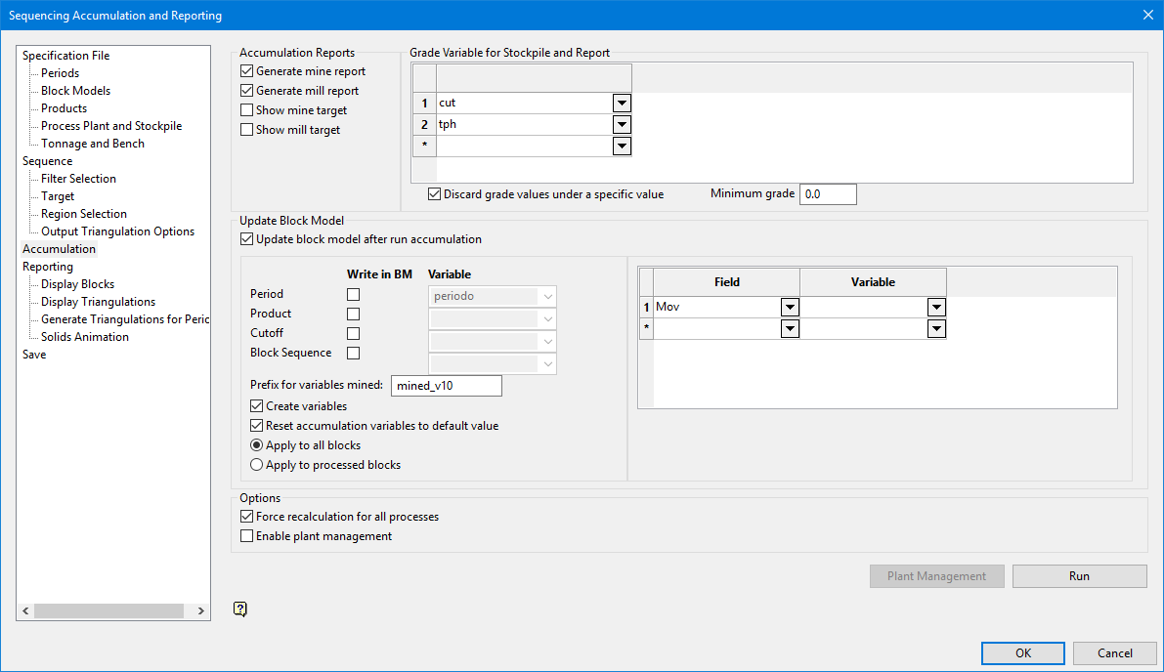This screenshot has width=1164, height=672.
Task: Click the Run button
Action: tap(1079, 576)
